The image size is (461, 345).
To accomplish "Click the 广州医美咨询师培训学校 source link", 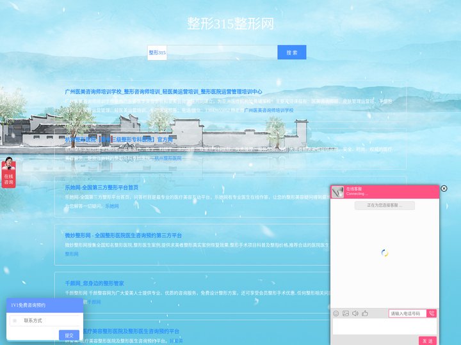I will (269, 111).
